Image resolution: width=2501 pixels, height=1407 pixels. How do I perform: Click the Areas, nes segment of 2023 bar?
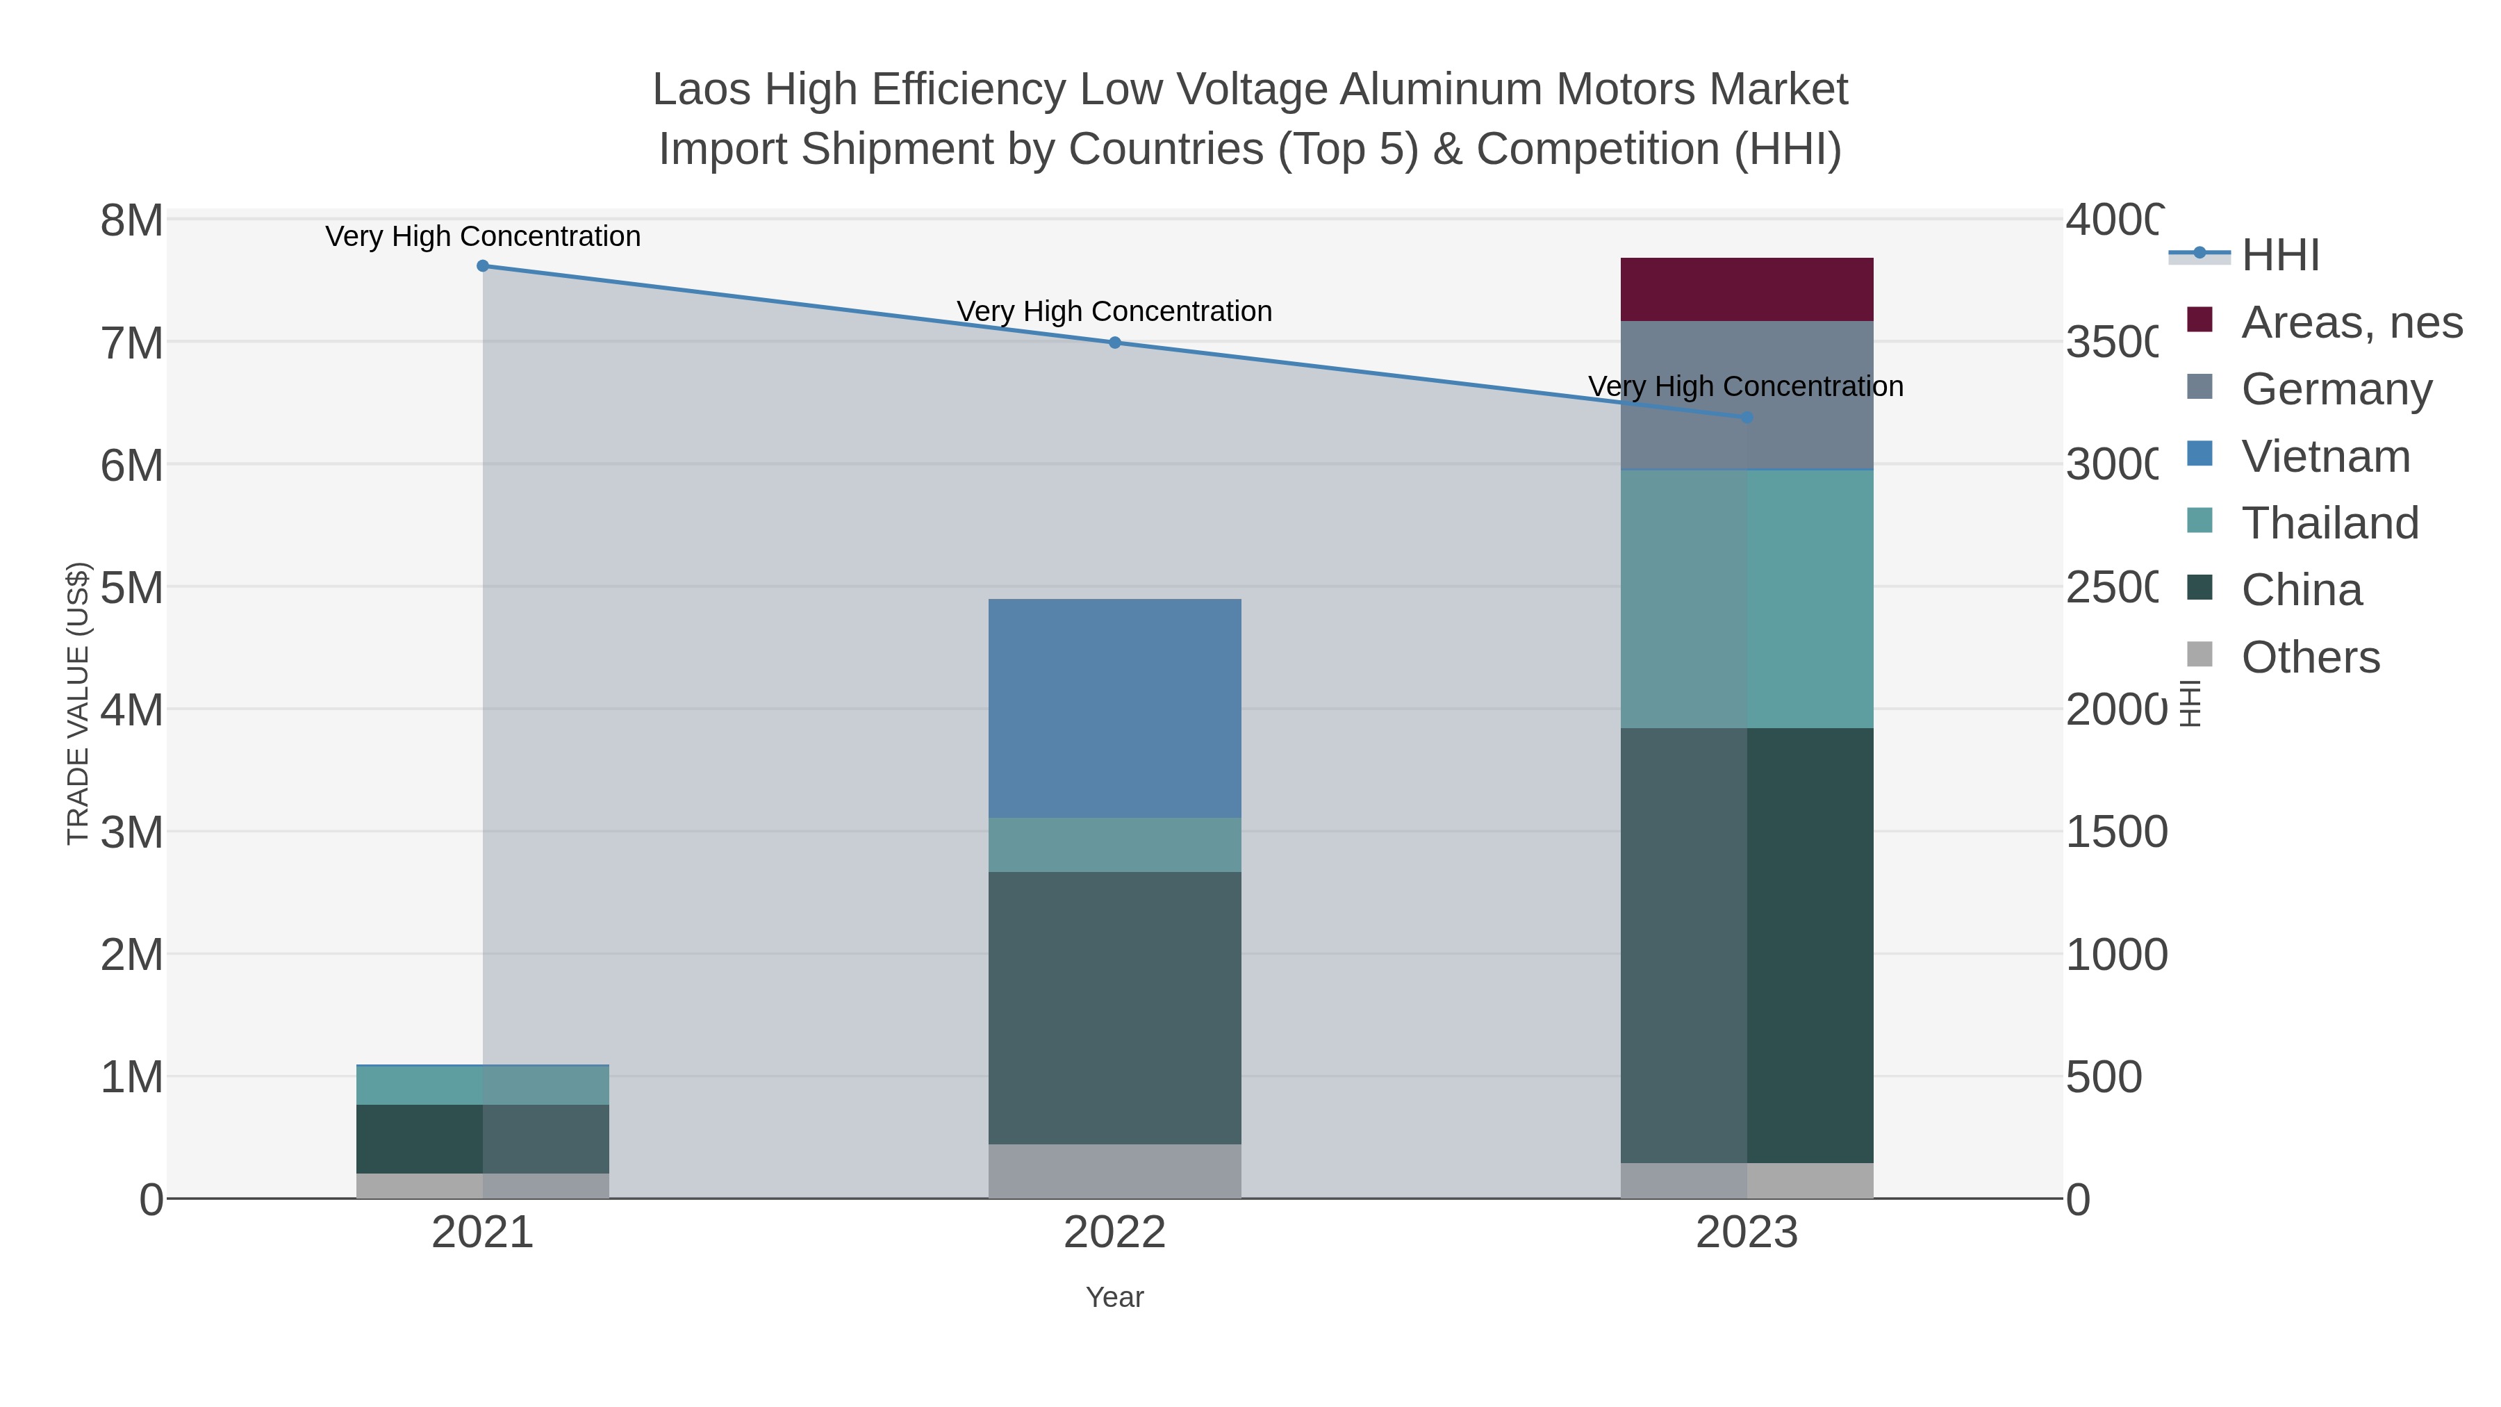[x=1747, y=289]
